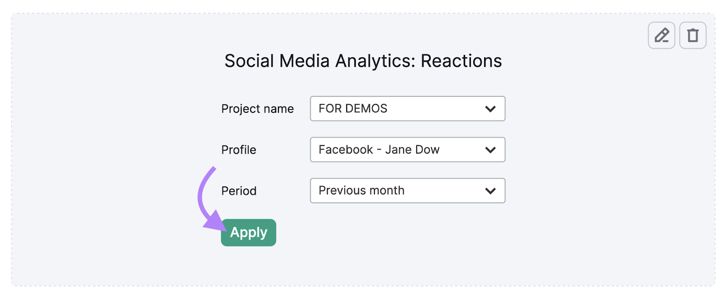The width and height of the screenshot is (728, 300).
Task: Open the edit widget pencil tool
Action: click(661, 35)
